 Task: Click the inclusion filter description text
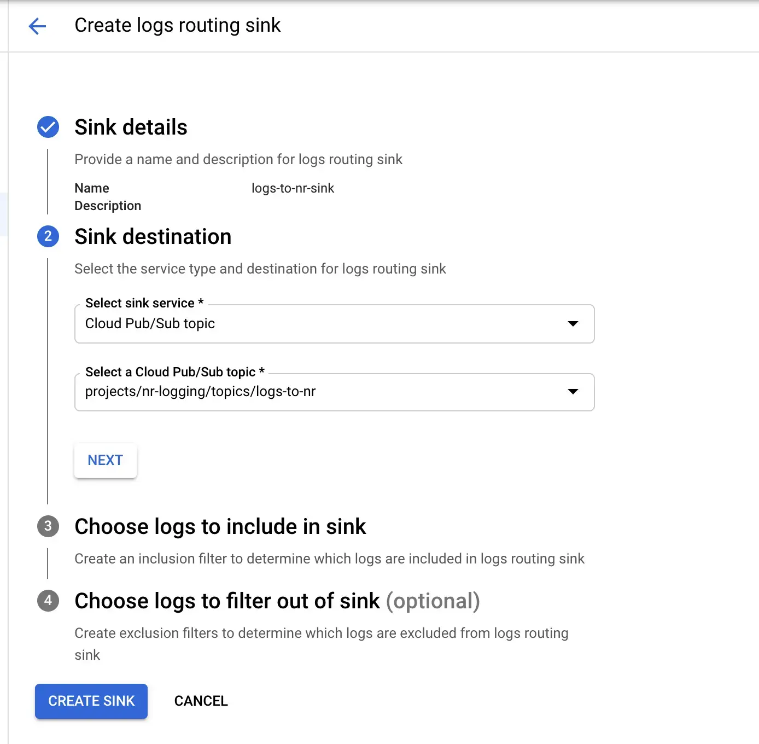point(329,559)
